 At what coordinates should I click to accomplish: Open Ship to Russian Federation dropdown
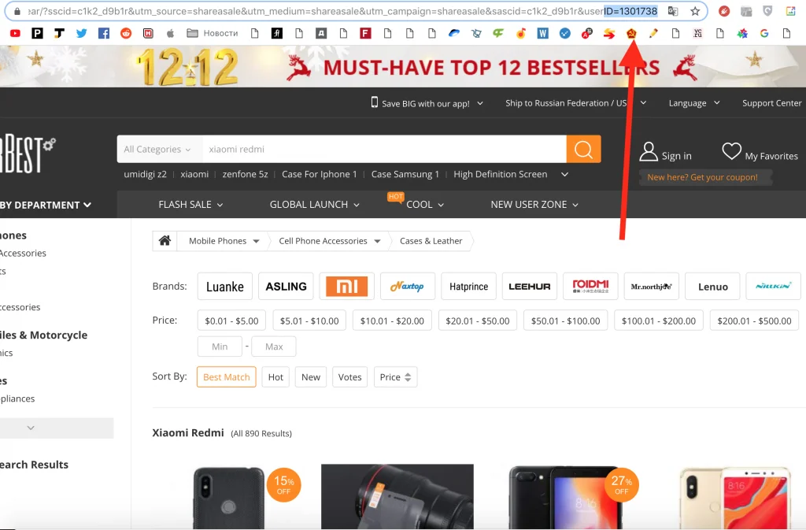(x=575, y=103)
